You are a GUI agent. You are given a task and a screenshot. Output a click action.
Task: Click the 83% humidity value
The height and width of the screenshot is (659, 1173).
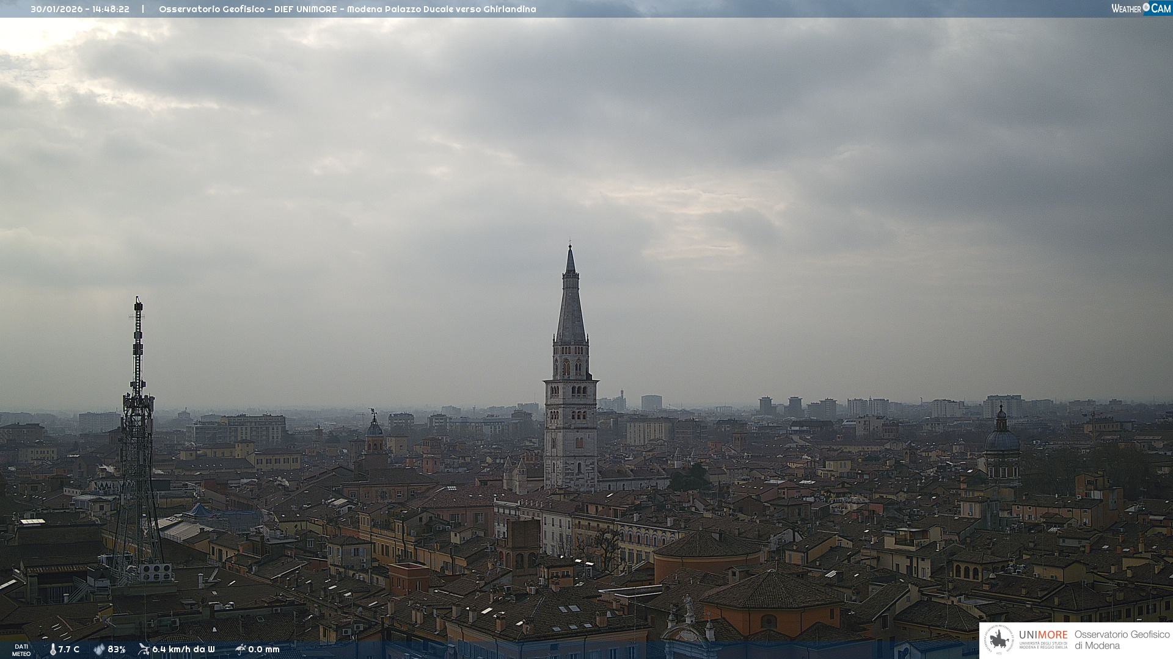pos(117,649)
